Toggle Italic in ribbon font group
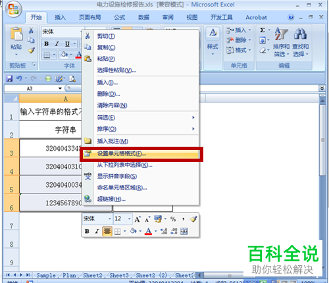The height and width of the screenshot is (283, 329). click(x=57, y=44)
